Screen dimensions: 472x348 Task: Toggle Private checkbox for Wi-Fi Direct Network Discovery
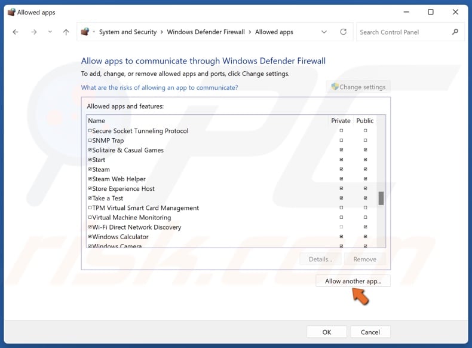[x=341, y=227]
